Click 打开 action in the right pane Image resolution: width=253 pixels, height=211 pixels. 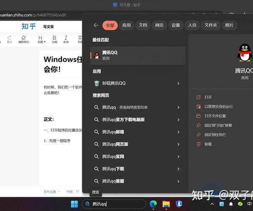tap(208, 97)
